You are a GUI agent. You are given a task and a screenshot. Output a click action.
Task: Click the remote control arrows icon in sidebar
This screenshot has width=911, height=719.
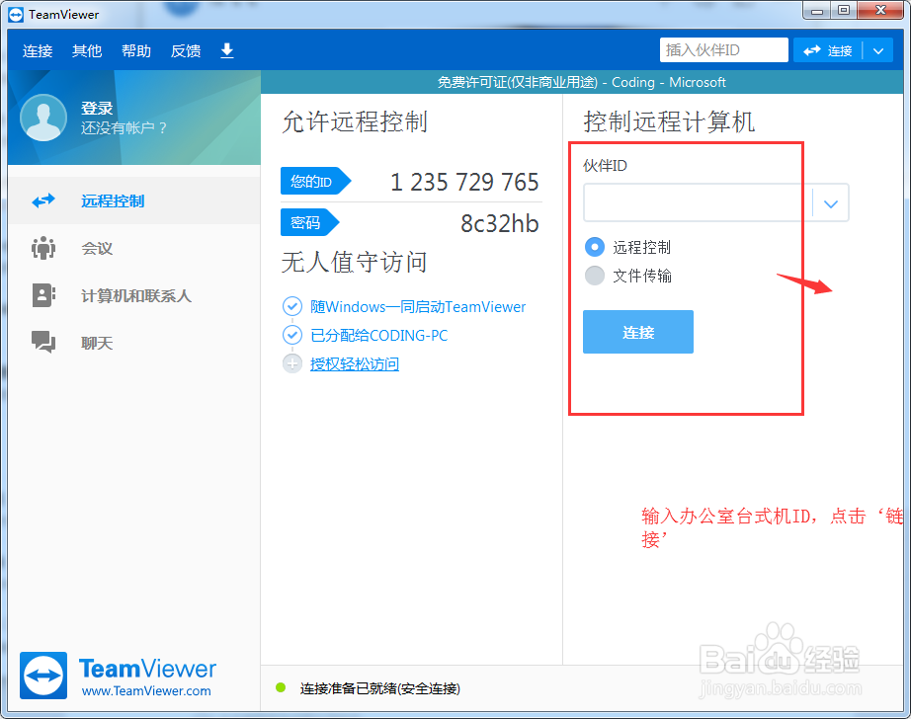[x=43, y=200]
